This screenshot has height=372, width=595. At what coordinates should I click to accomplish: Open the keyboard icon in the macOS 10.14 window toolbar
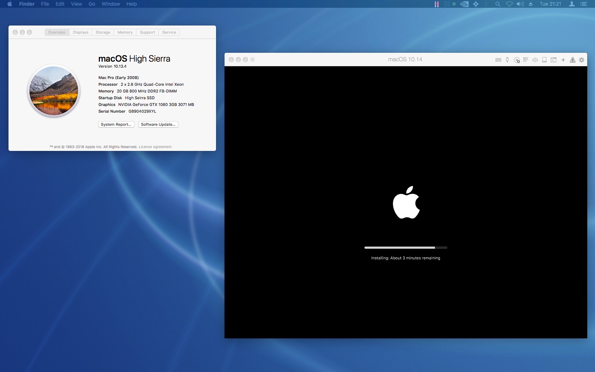click(498, 60)
